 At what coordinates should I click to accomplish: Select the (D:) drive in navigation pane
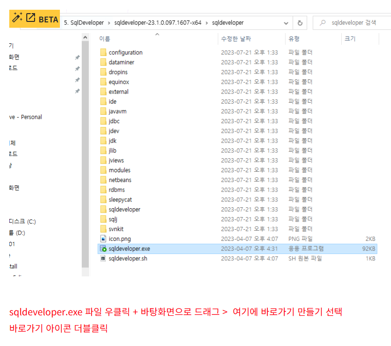tap(17, 233)
